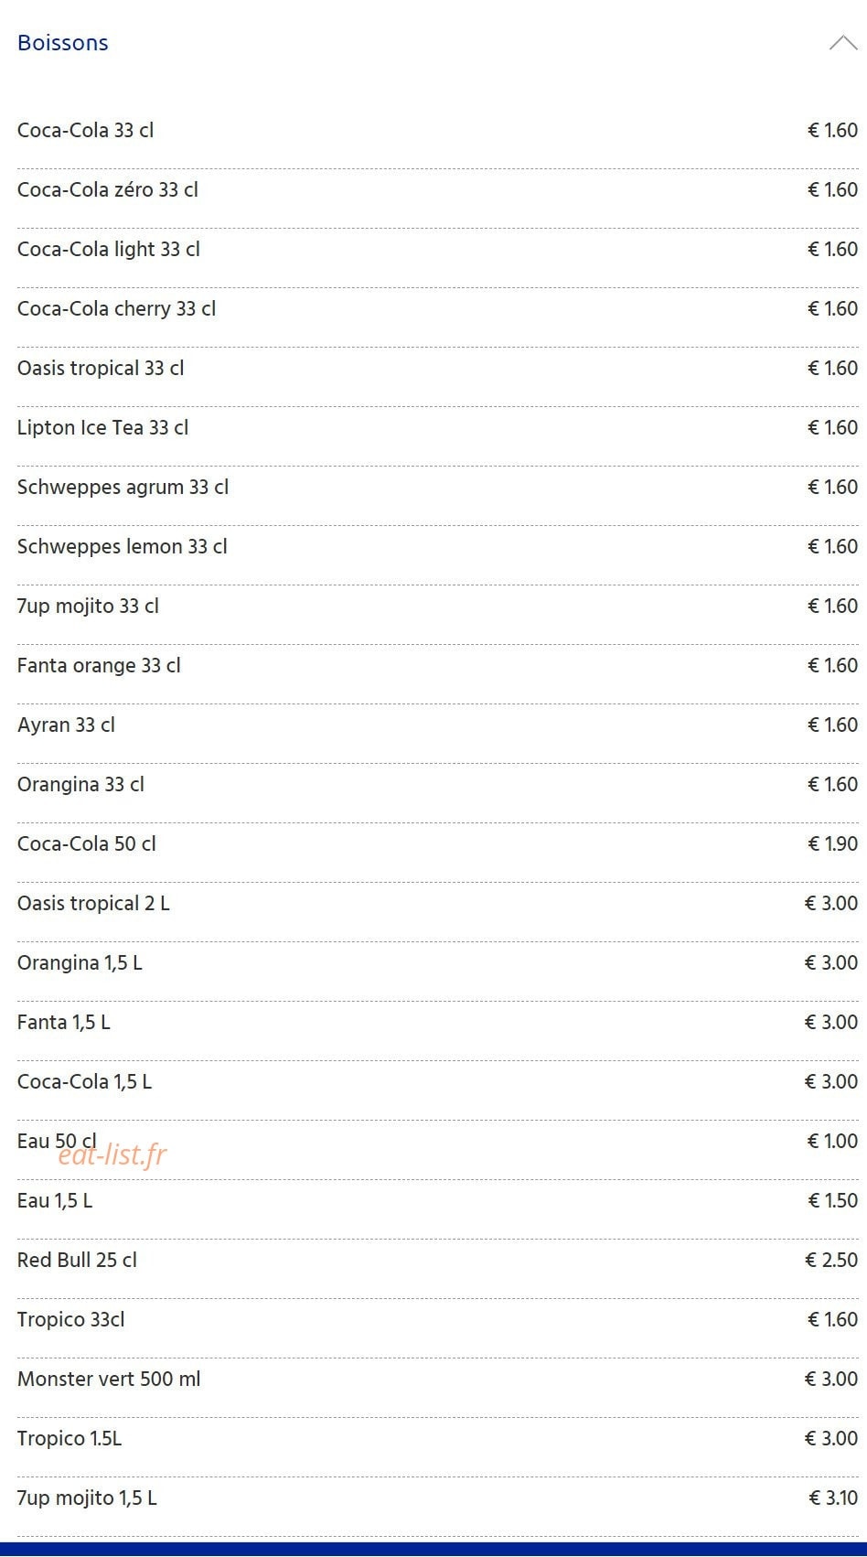Select Oasis tropical 2 L bottle

tap(437, 904)
